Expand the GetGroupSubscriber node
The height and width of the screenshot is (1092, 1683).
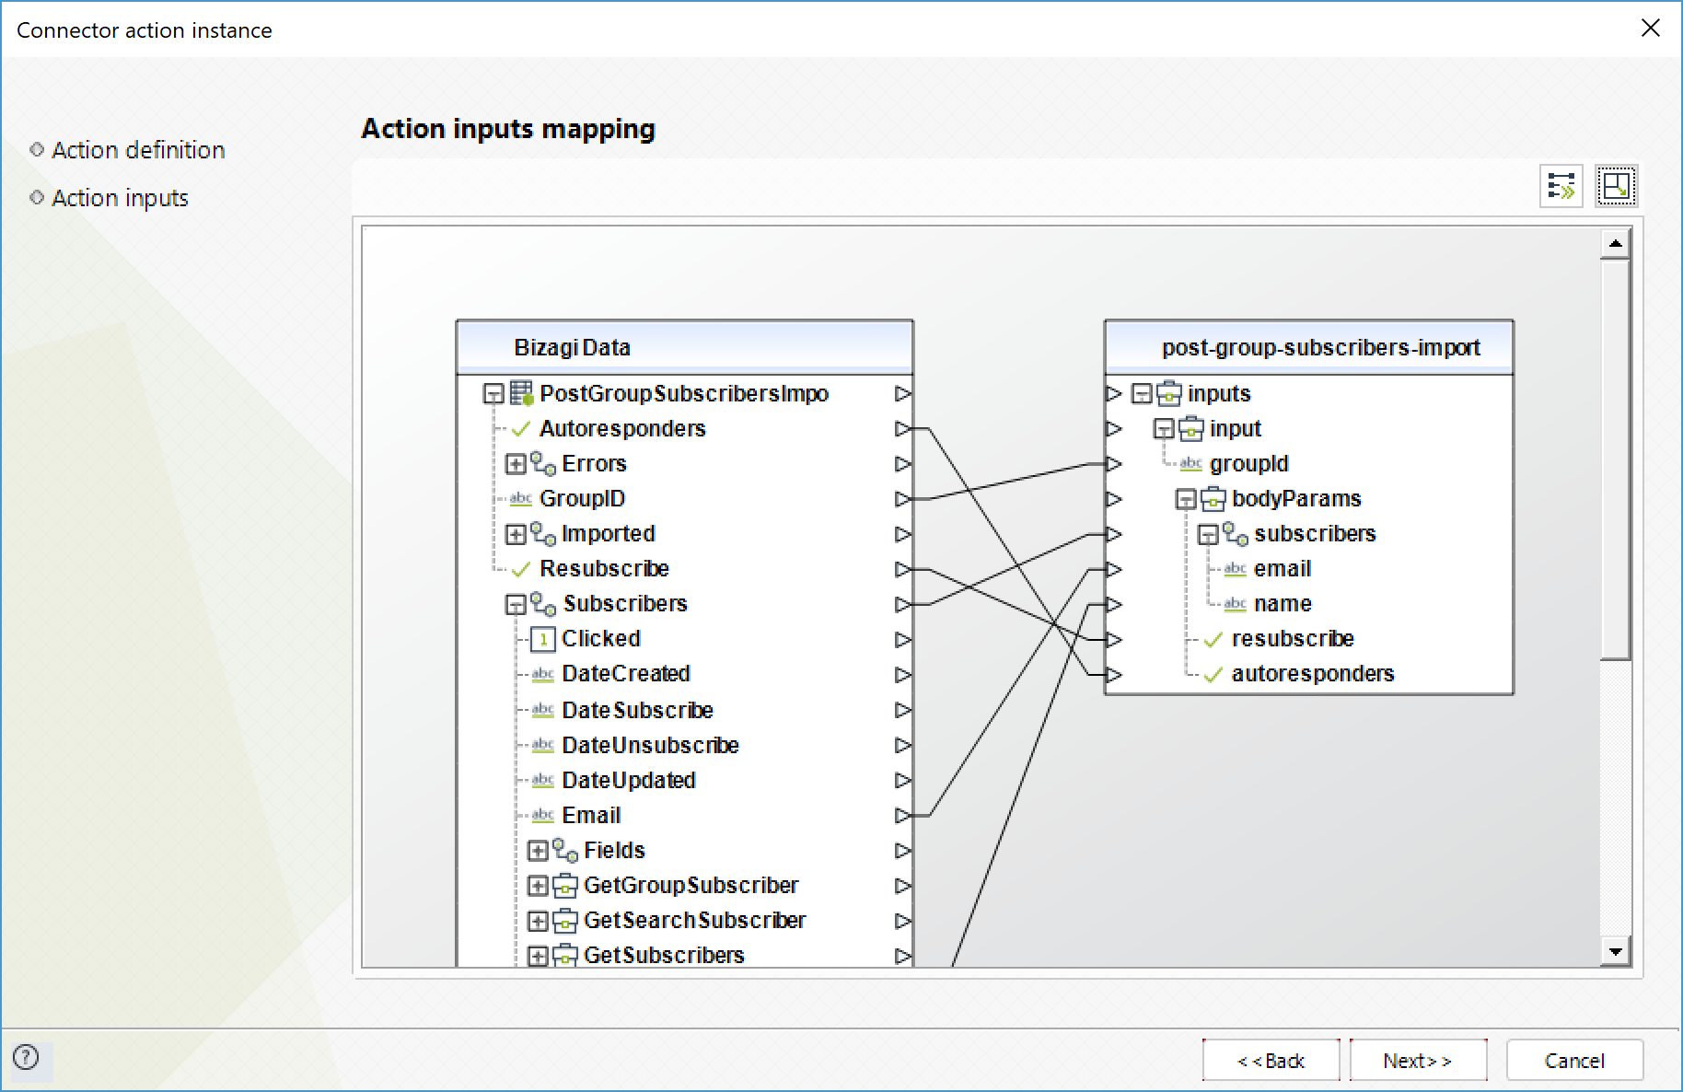[538, 886]
